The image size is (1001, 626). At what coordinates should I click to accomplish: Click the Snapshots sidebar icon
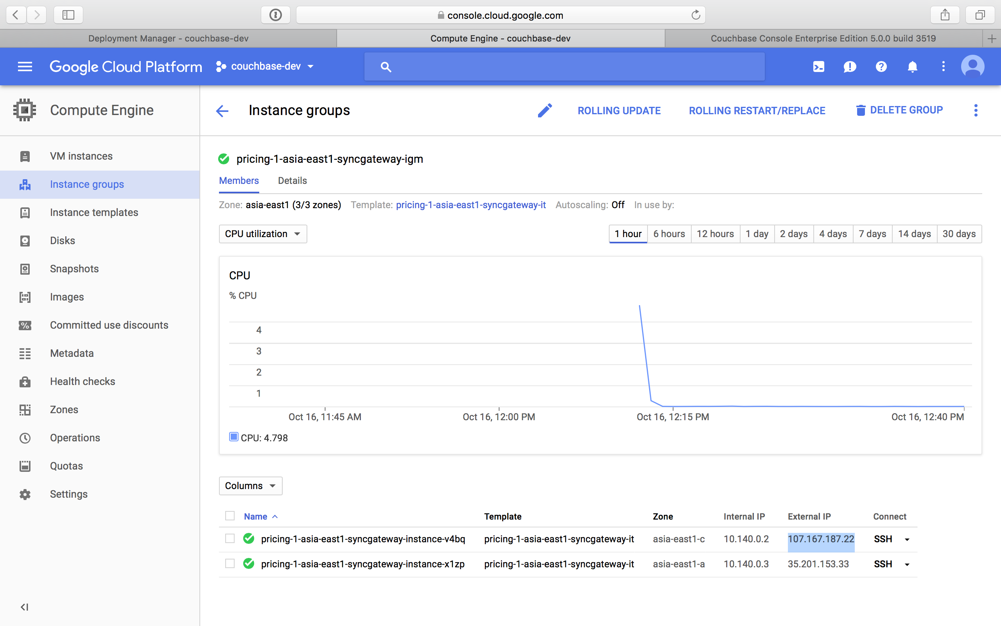[25, 269]
